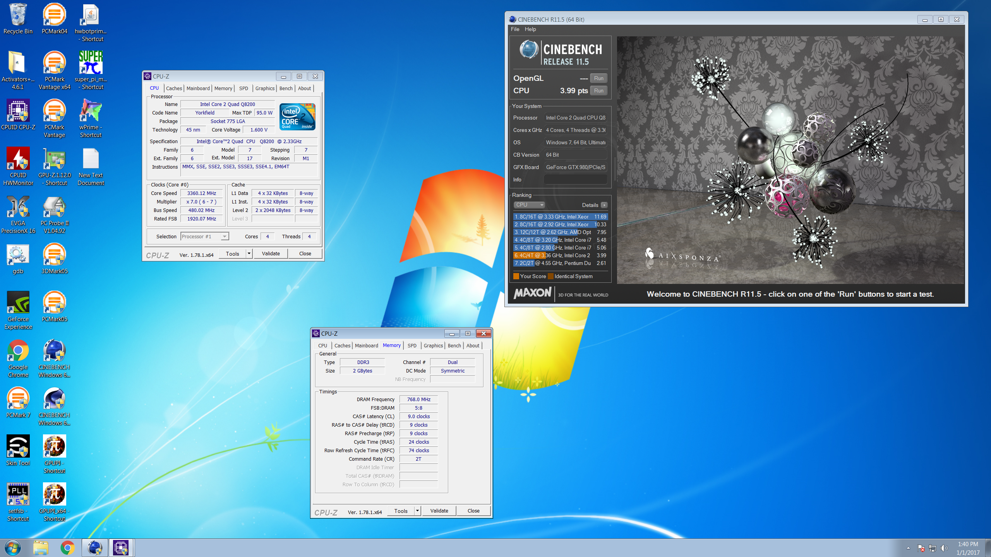
Task: Click the network tray icon
Action: (933, 548)
